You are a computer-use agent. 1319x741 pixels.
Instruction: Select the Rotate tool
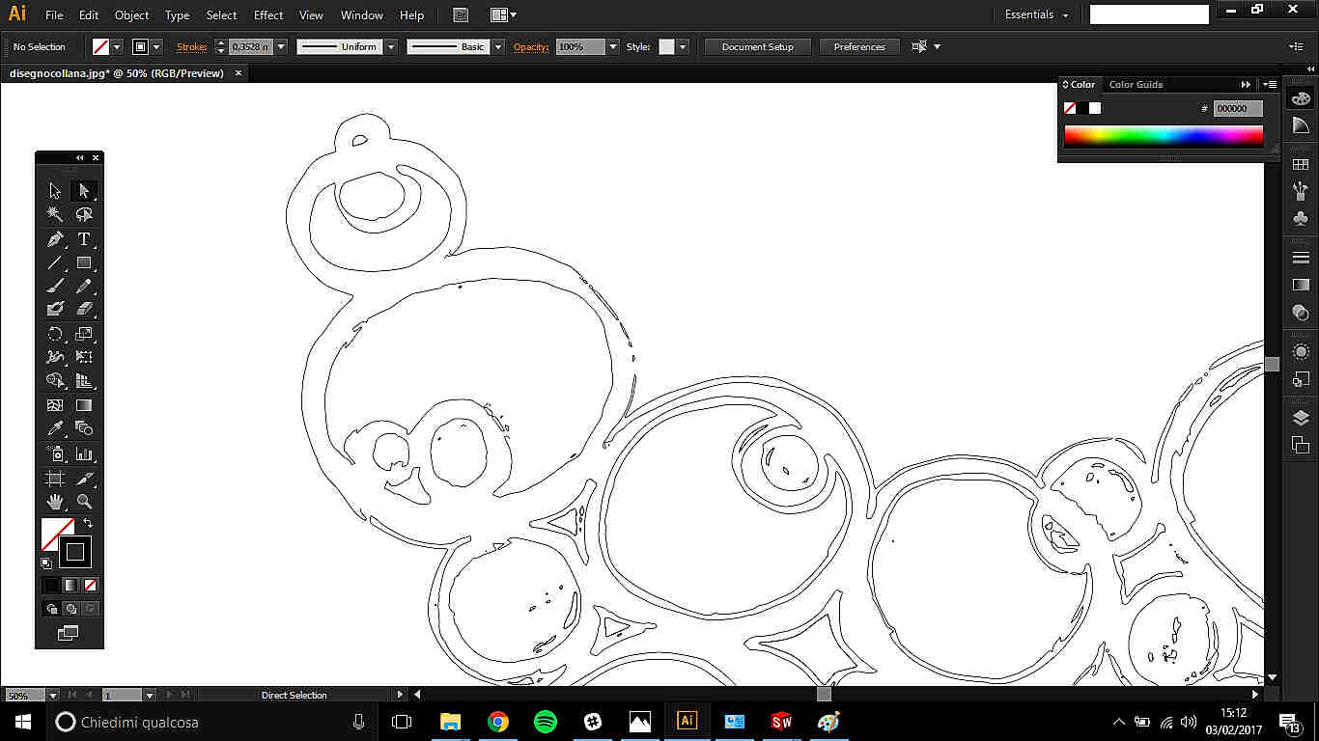tap(55, 334)
